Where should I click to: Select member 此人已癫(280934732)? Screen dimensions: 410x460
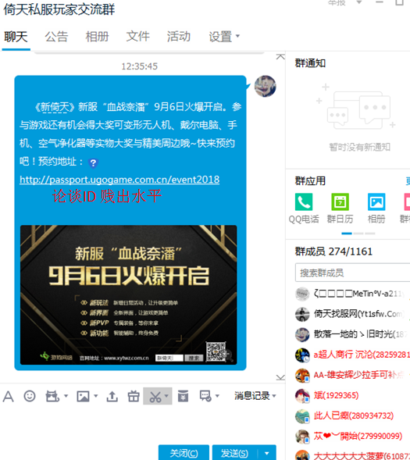tap(352, 415)
